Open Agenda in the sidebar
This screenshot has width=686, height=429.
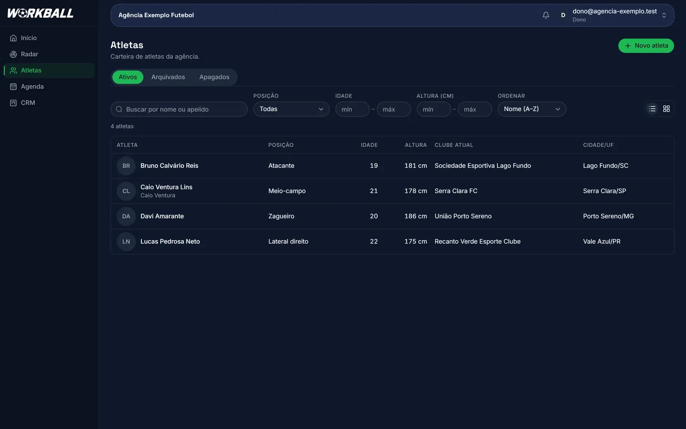49,87
